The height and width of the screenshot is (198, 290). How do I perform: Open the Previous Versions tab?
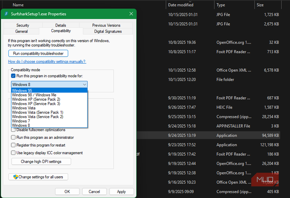click(106, 25)
